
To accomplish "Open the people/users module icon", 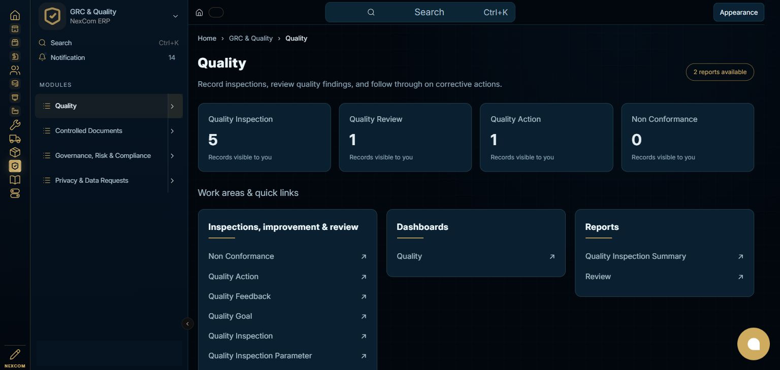I will point(15,70).
